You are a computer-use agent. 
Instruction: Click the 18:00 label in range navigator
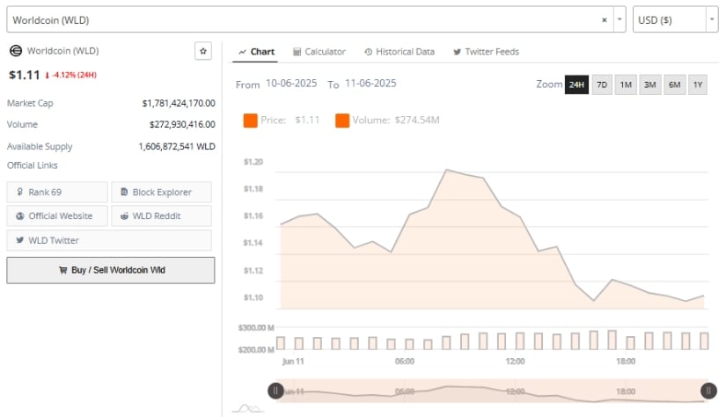[x=626, y=391]
